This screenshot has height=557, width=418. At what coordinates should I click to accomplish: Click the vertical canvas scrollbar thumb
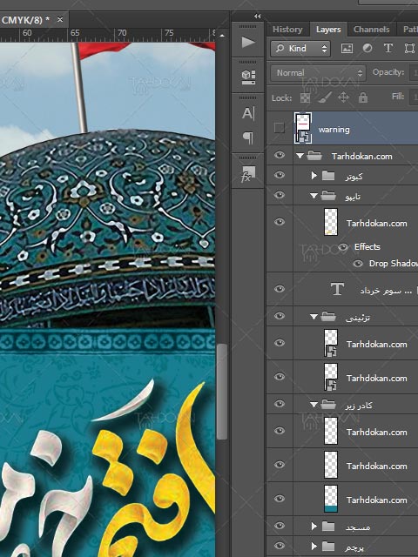[221, 392]
